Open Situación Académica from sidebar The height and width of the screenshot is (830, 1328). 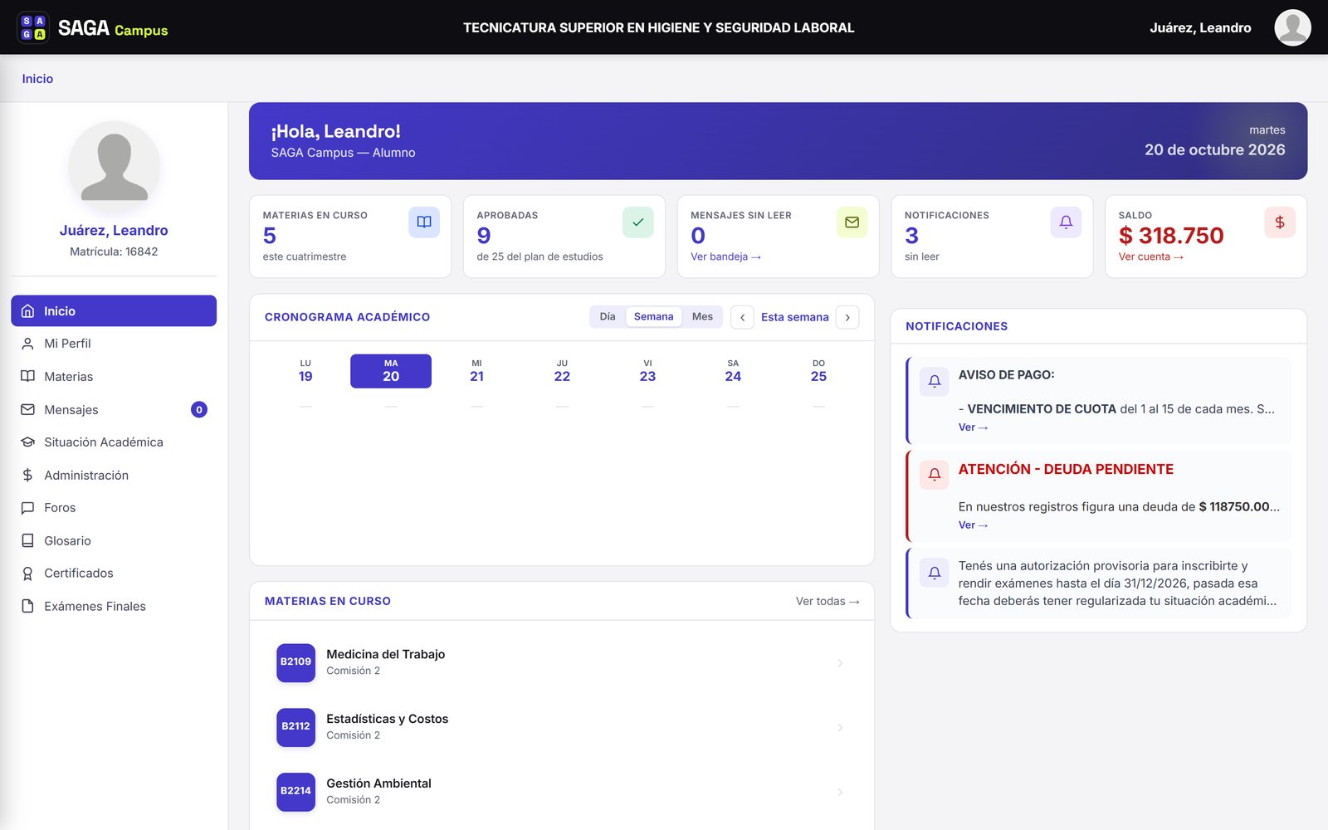point(114,442)
